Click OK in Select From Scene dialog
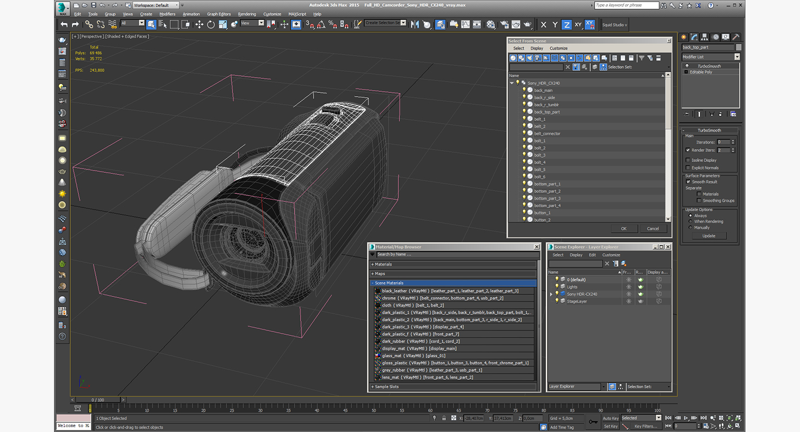The image size is (800, 432). tap(623, 228)
